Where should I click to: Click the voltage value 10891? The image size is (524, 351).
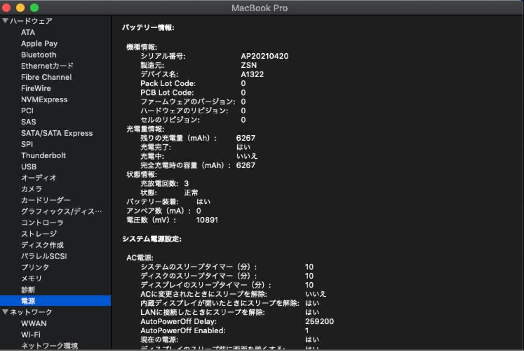coord(207,220)
